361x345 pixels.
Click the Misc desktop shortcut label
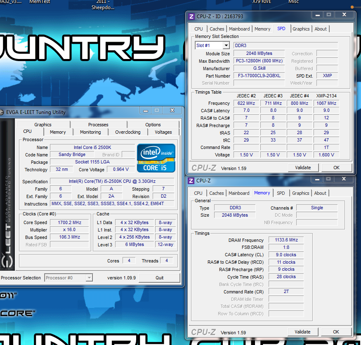click(293, 2)
